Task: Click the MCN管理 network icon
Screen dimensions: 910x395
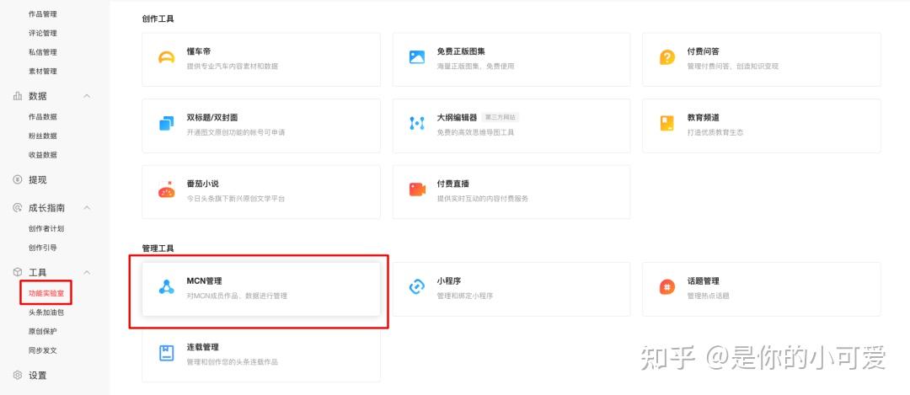Action: (x=167, y=286)
